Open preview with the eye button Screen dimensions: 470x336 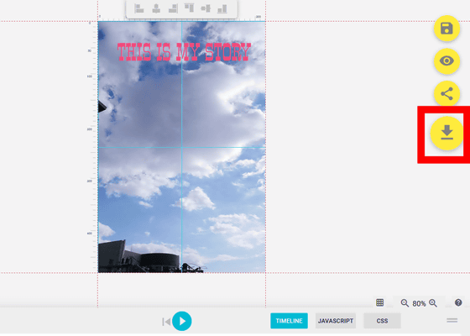(446, 60)
